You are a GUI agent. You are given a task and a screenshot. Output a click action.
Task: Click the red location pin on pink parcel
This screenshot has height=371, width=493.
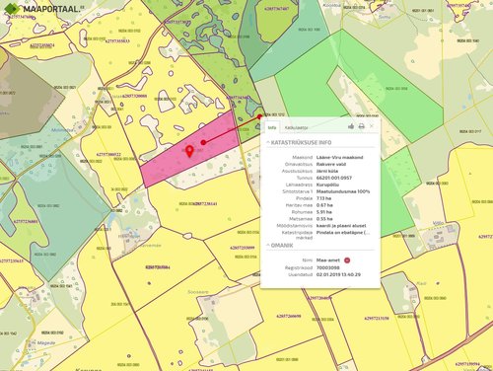(189, 151)
